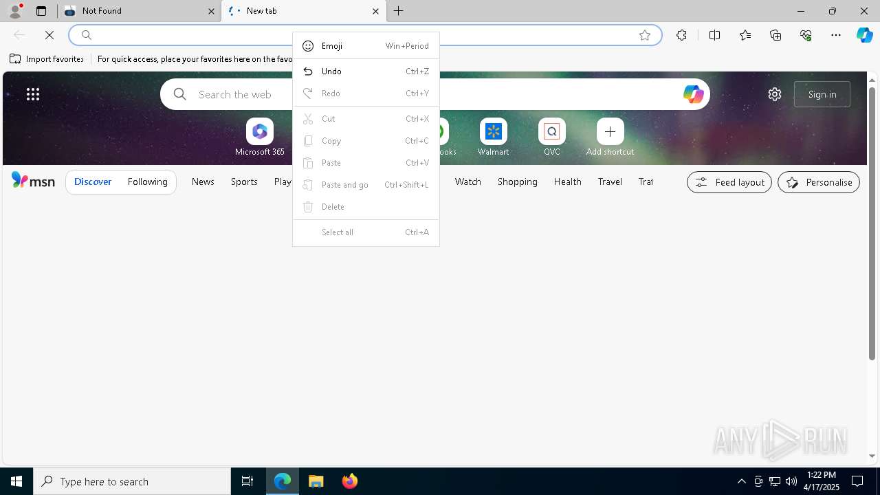
Task: Open Task View from the taskbar
Action: click(x=247, y=481)
